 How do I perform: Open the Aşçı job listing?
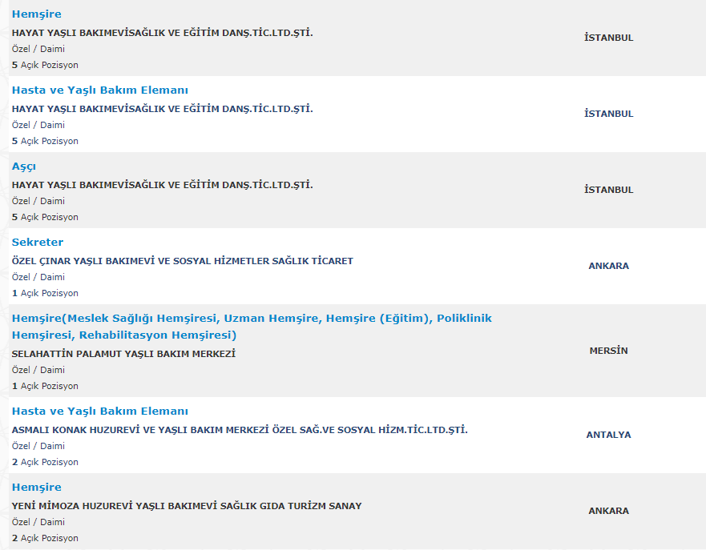24,167
